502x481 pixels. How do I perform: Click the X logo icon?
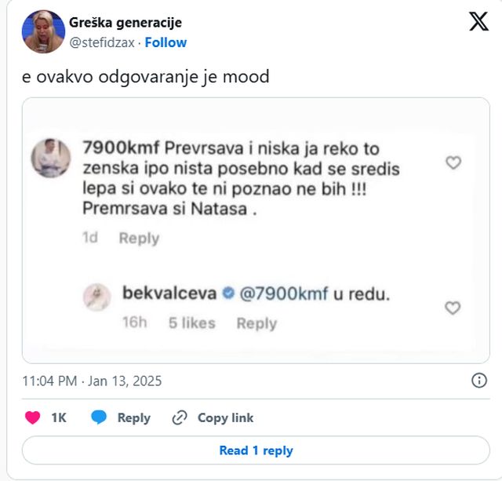point(478,21)
